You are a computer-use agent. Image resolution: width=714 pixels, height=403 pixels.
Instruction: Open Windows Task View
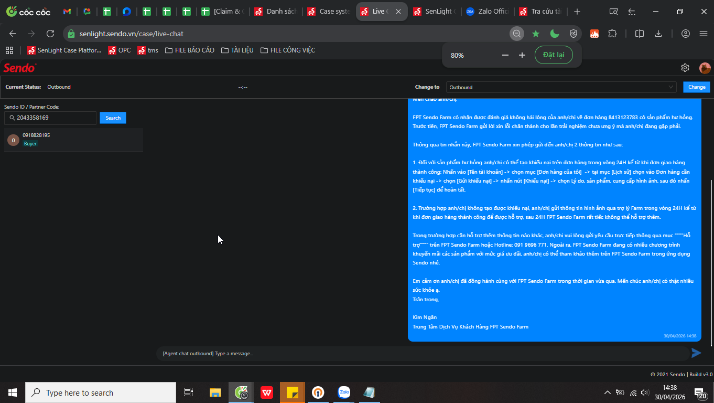pos(189,393)
